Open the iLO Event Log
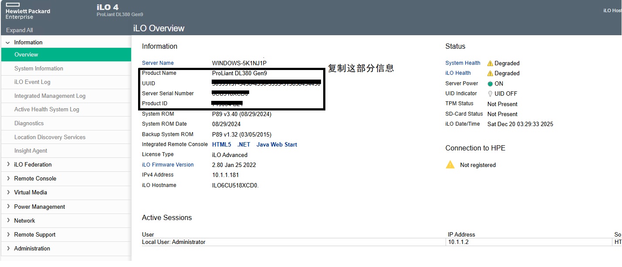 (x=32, y=82)
